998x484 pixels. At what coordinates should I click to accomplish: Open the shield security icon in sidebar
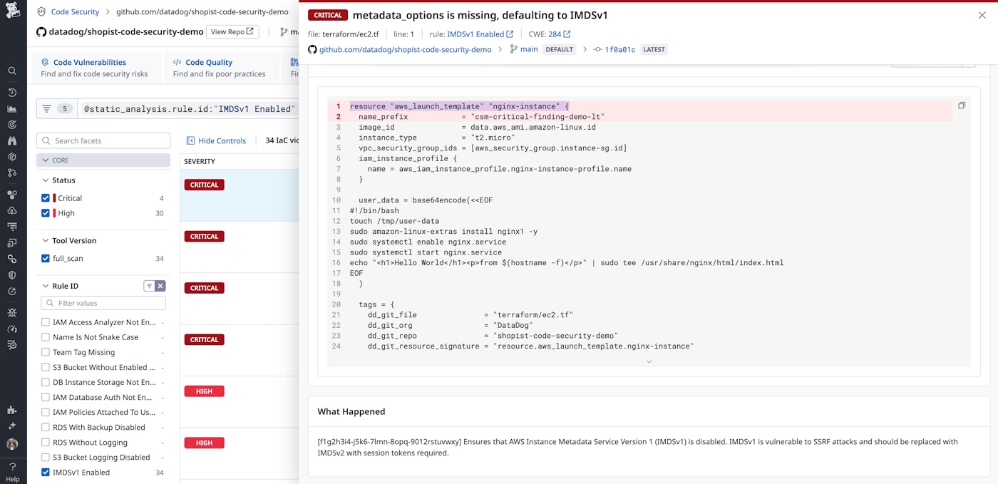[x=12, y=274]
